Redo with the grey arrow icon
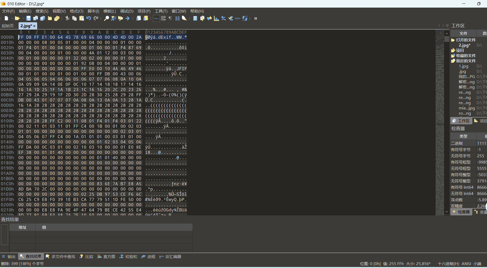 [96, 18]
